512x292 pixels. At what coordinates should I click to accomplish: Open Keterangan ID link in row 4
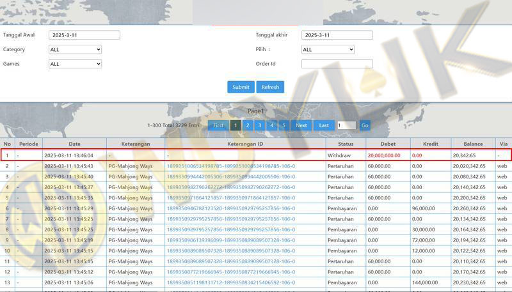[x=231, y=187]
